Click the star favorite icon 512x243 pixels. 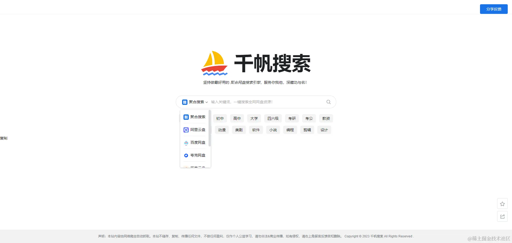(502, 204)
